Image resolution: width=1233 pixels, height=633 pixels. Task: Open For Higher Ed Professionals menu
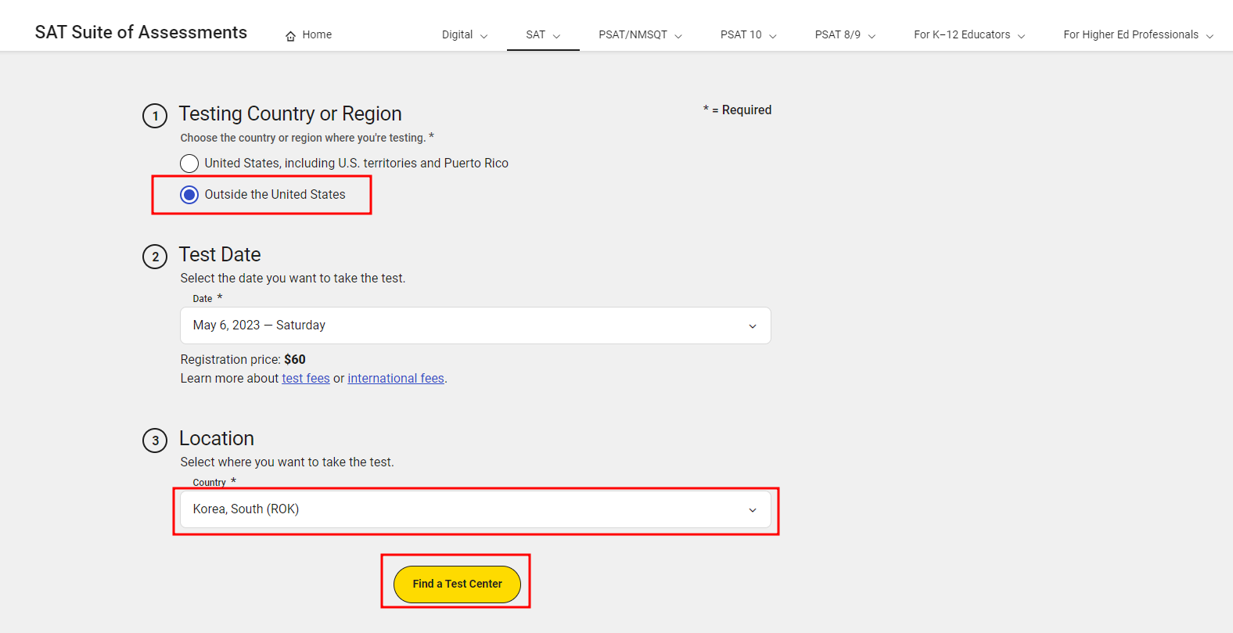click(1138, 35)
